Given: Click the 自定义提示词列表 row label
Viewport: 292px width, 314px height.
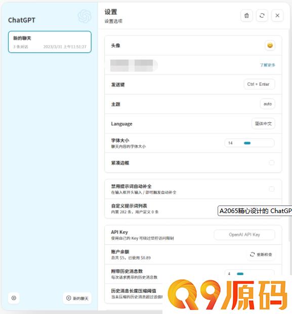Looking at the screenshot, I should pos(129,205).
